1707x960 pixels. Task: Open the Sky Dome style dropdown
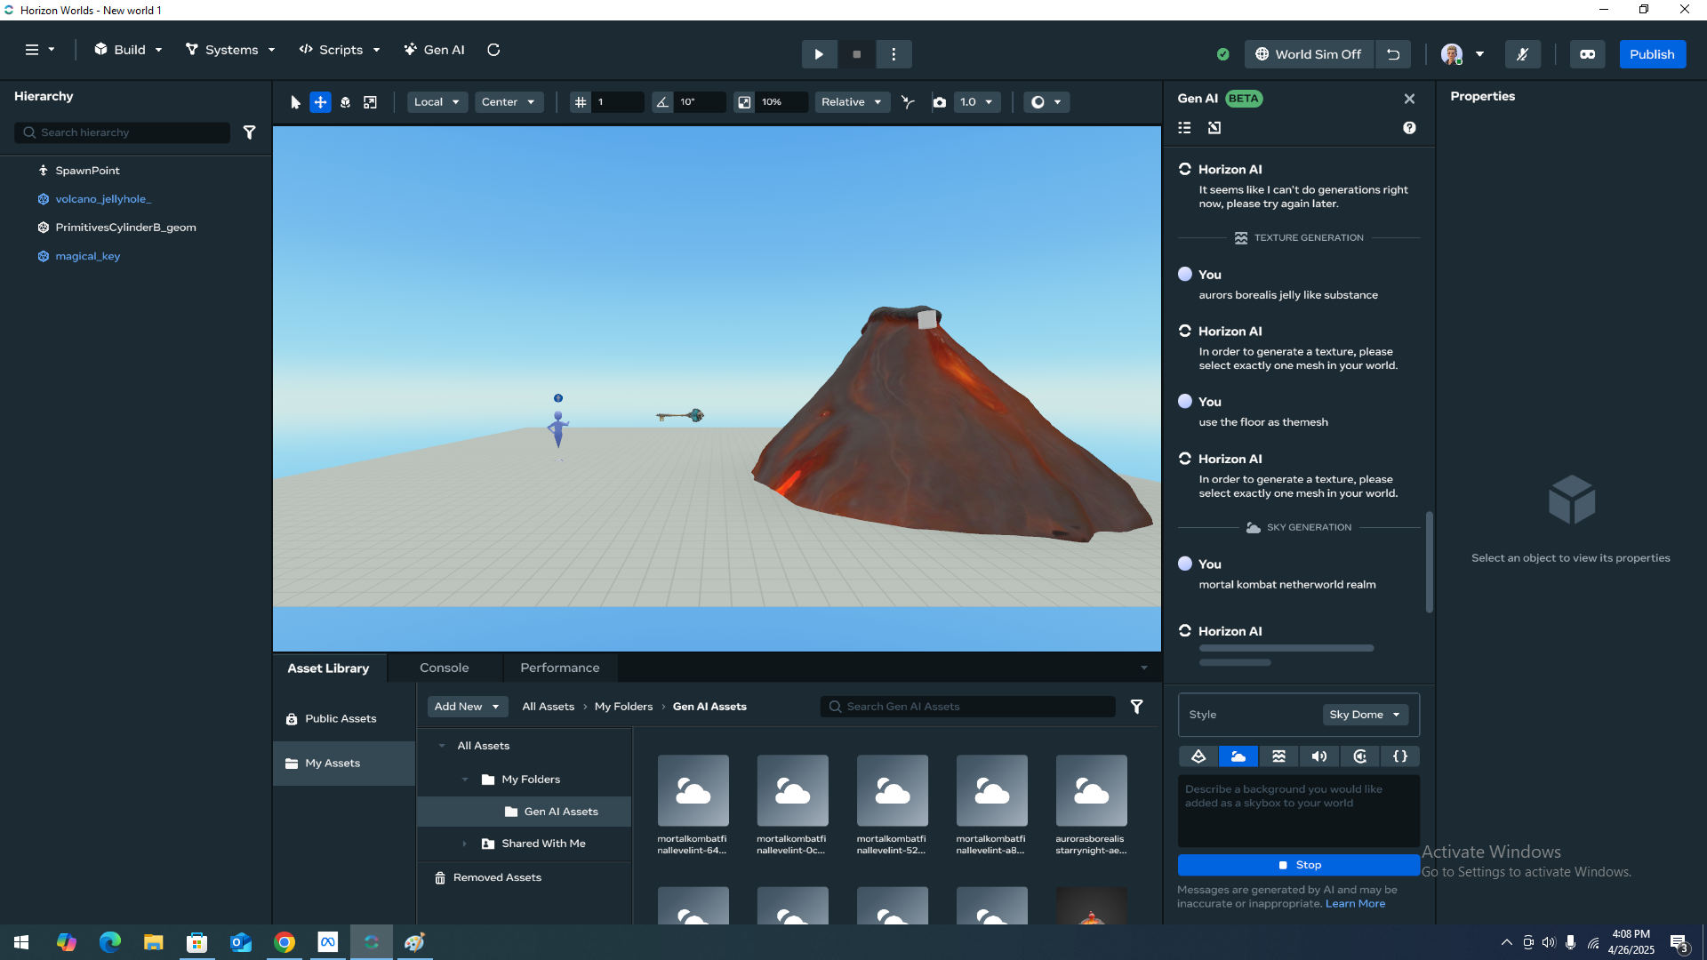tap(1365, 715)
